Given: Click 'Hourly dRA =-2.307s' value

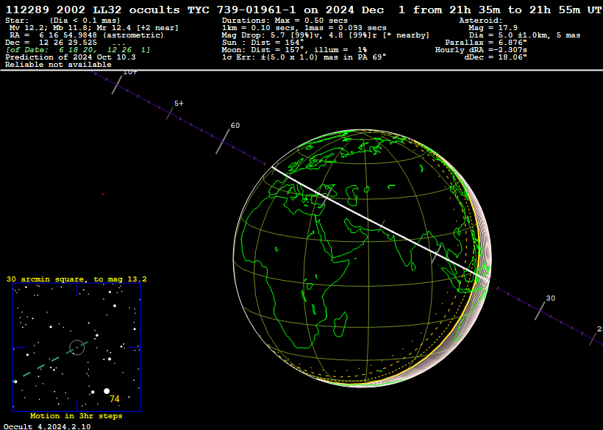Looking at the screenshot, I should 481,50.
